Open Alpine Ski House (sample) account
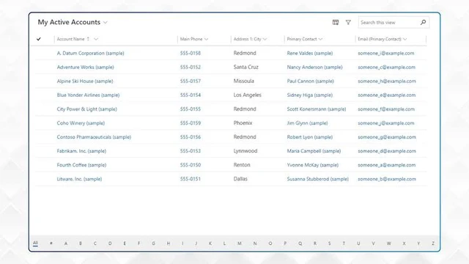The height and width of the screenshot is (264, 469). coord(85,81)
